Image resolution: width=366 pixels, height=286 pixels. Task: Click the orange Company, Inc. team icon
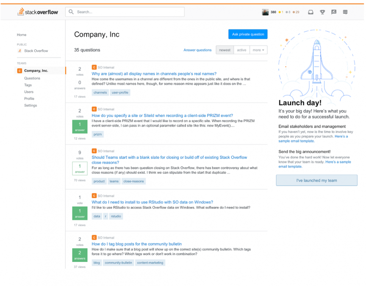pos(19,70)
